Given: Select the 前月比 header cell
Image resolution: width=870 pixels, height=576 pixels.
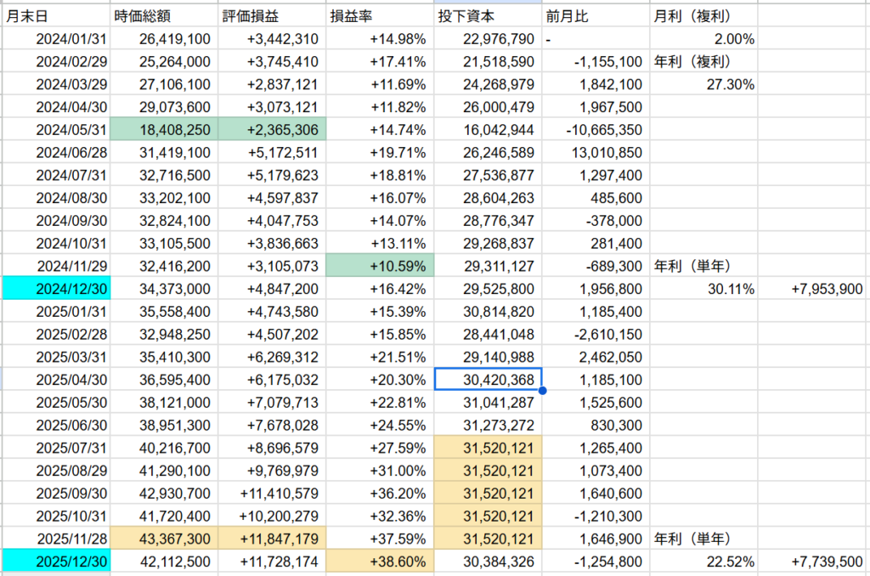Looking at the screenshot, I should (x=596, y=17).
